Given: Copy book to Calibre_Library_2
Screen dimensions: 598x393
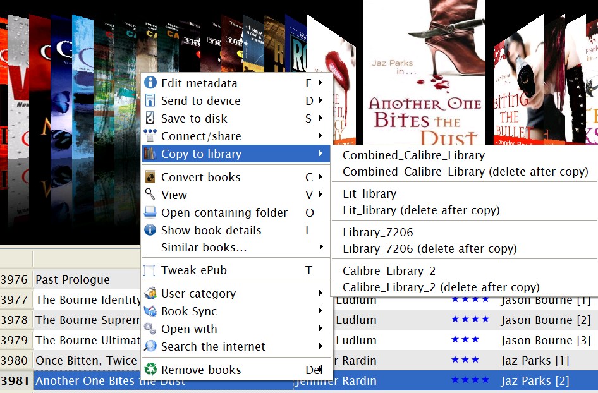Looking at the screenshot, I should (389, 270).
